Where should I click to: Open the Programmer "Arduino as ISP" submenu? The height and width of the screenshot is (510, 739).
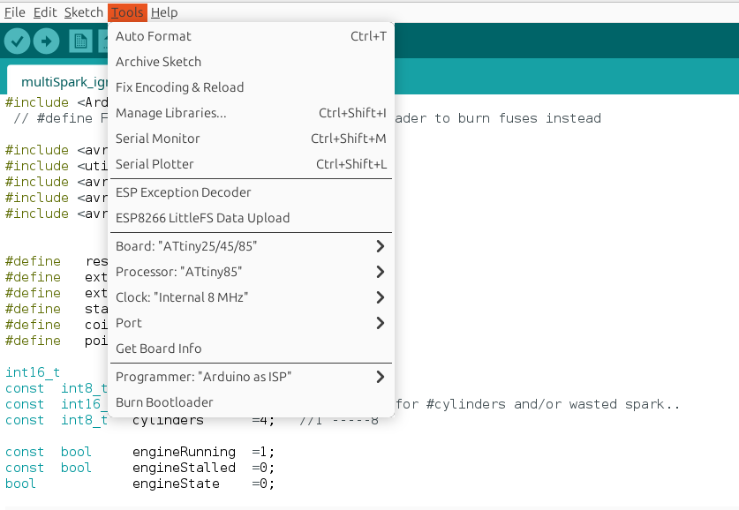pyautogui.click(x=250, y=377)
